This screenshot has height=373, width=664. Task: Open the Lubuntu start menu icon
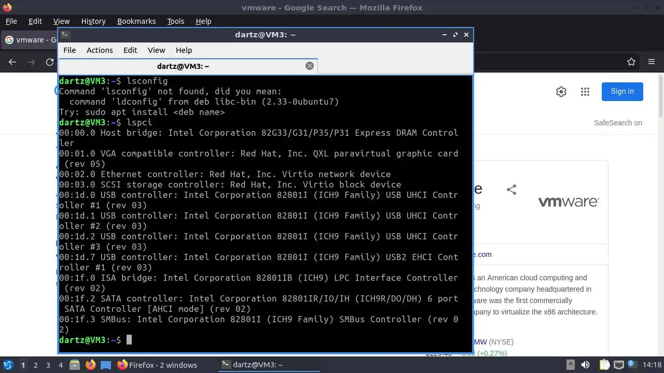pos(8,365)
